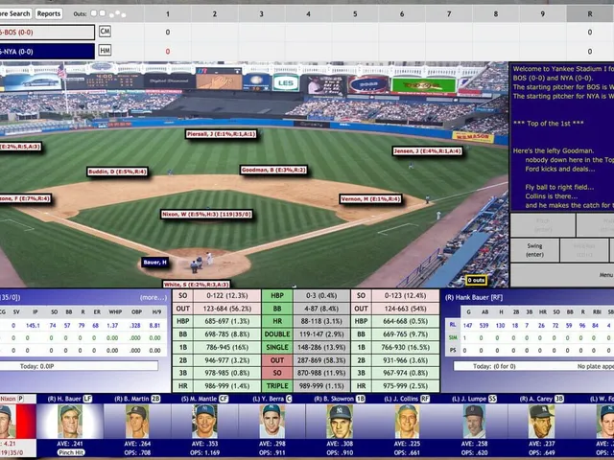Select the White, S catcher label
Screen dimensions: 614x460
(196, 285)
